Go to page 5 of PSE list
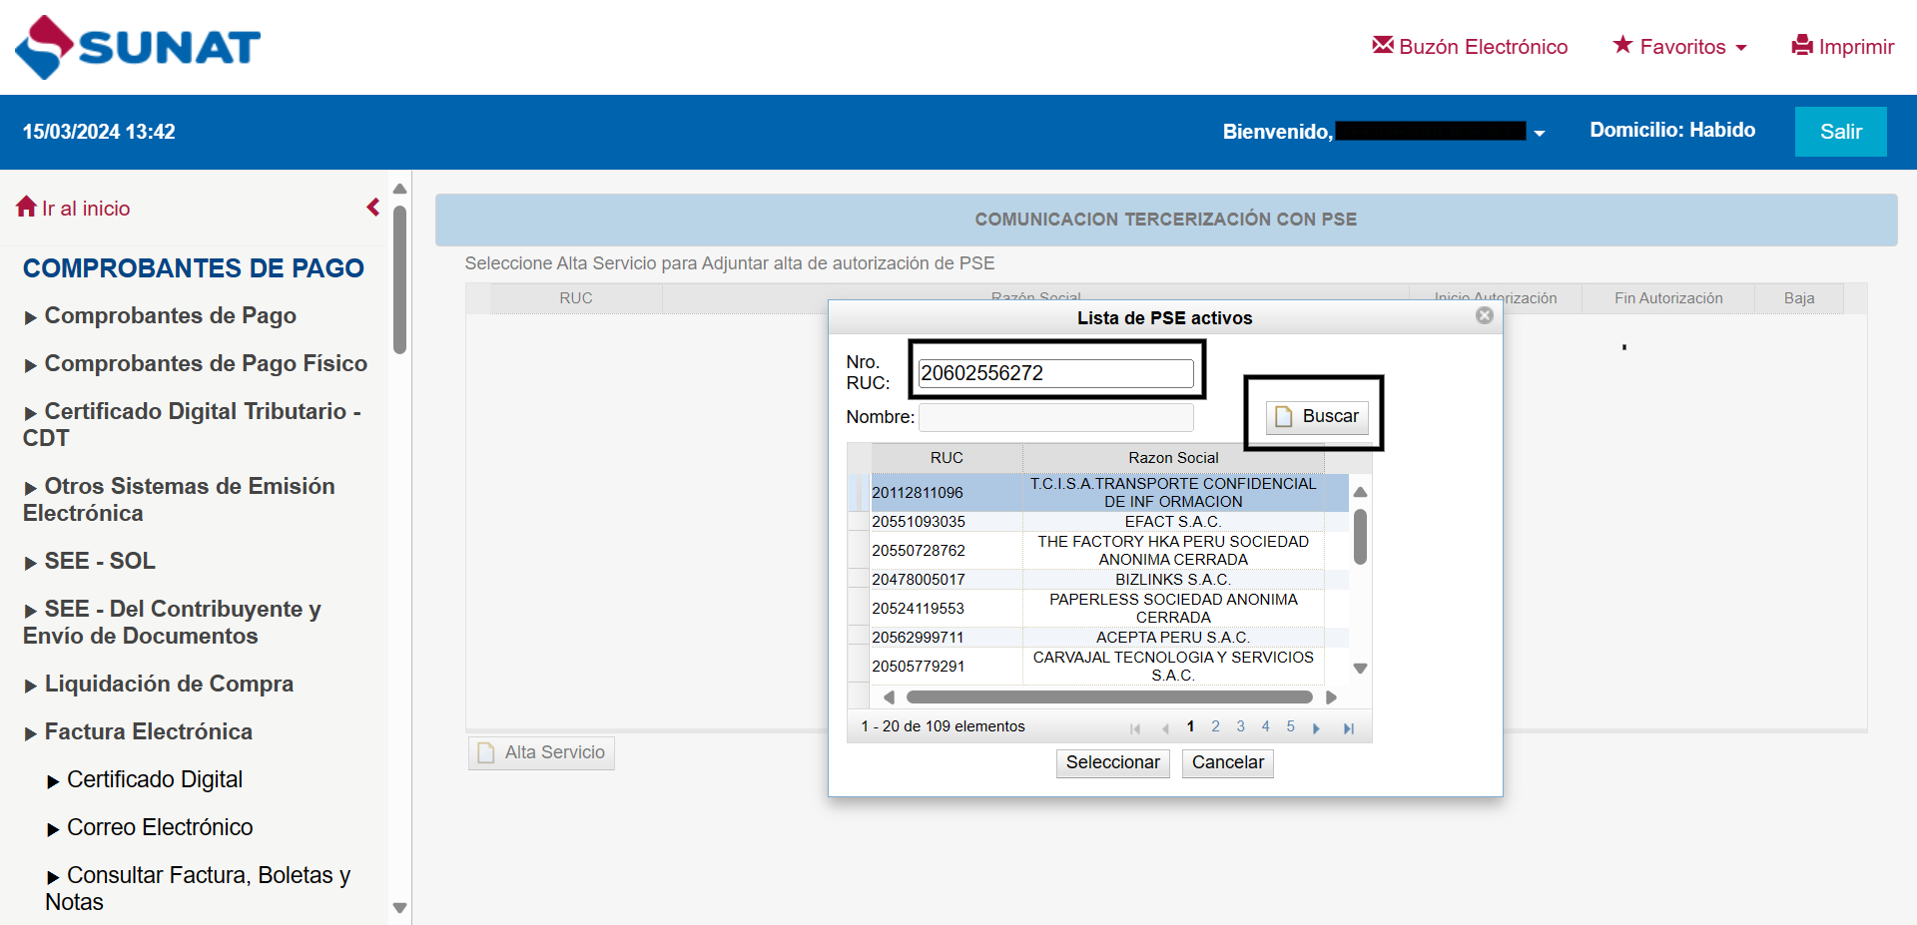This screenshot has width=1917, height=925. [x=1290, y=726]
